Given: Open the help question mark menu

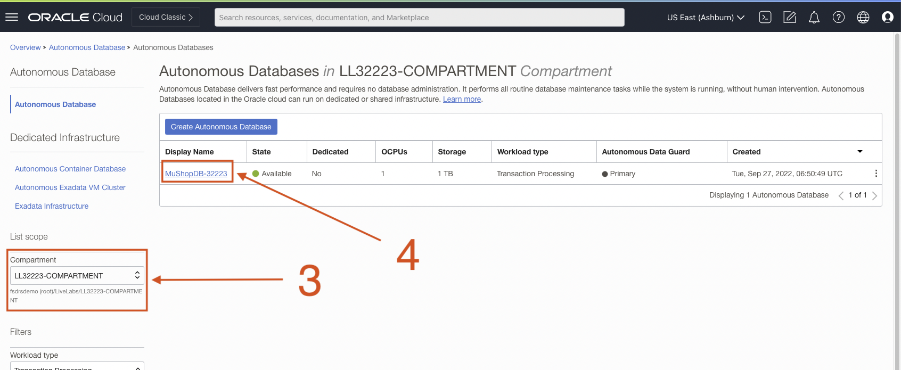Looking at the screenshot, I should pos(839,17).
